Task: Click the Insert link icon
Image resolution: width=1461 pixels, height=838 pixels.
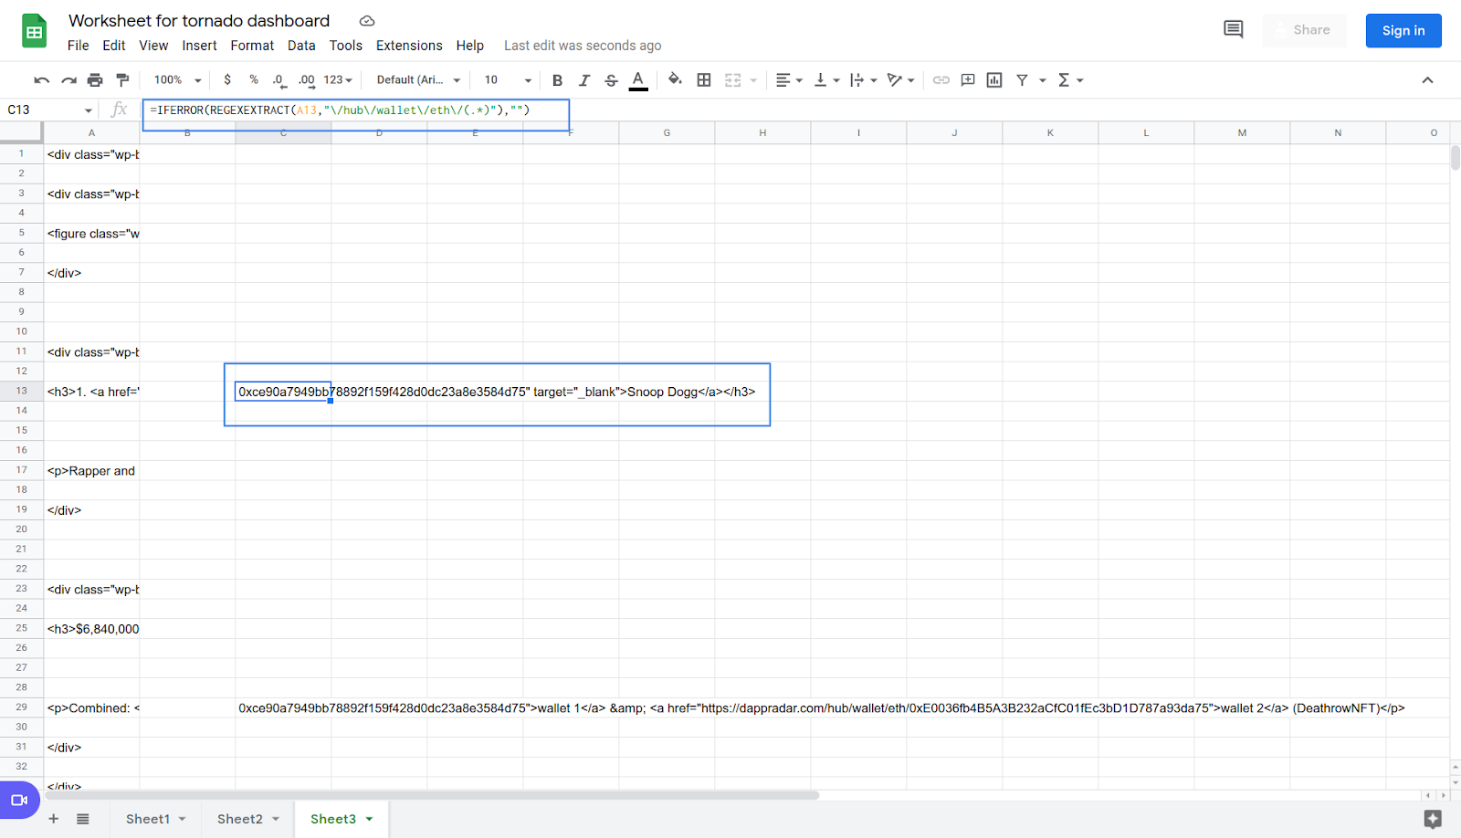Action: (941, 80)
